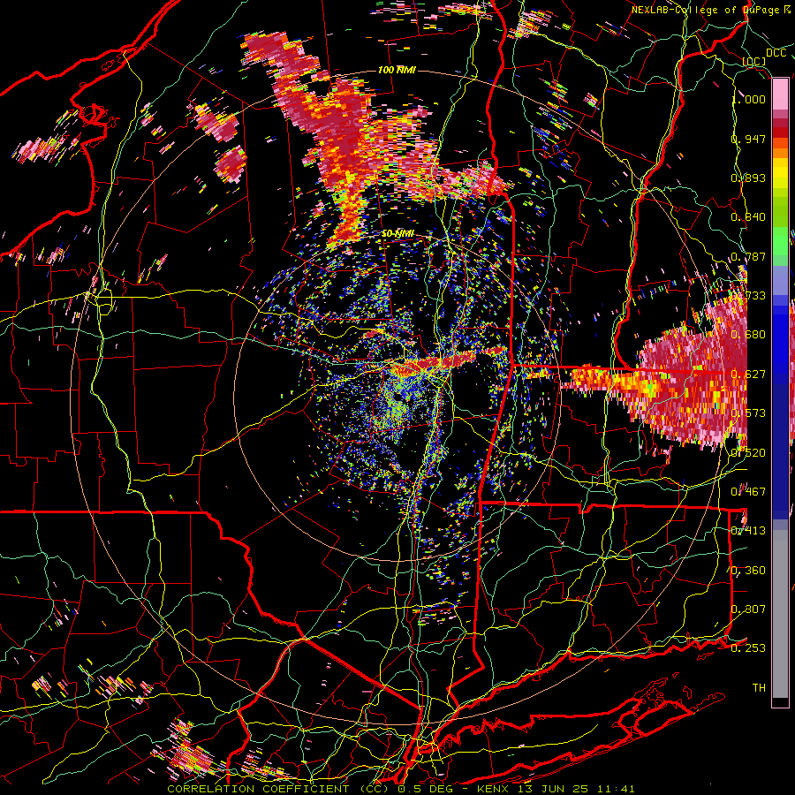The height and width of the screenshot is (795, 795).
Task: Pick the periwinkle segment of color bar
Action: (x=780, y=280)
